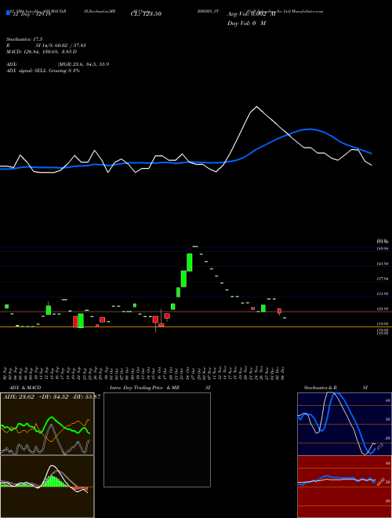Viewport: 392px width, 518px height.
Task: Click the tallest green candlestick near the peak
Action: click(190, 262)
